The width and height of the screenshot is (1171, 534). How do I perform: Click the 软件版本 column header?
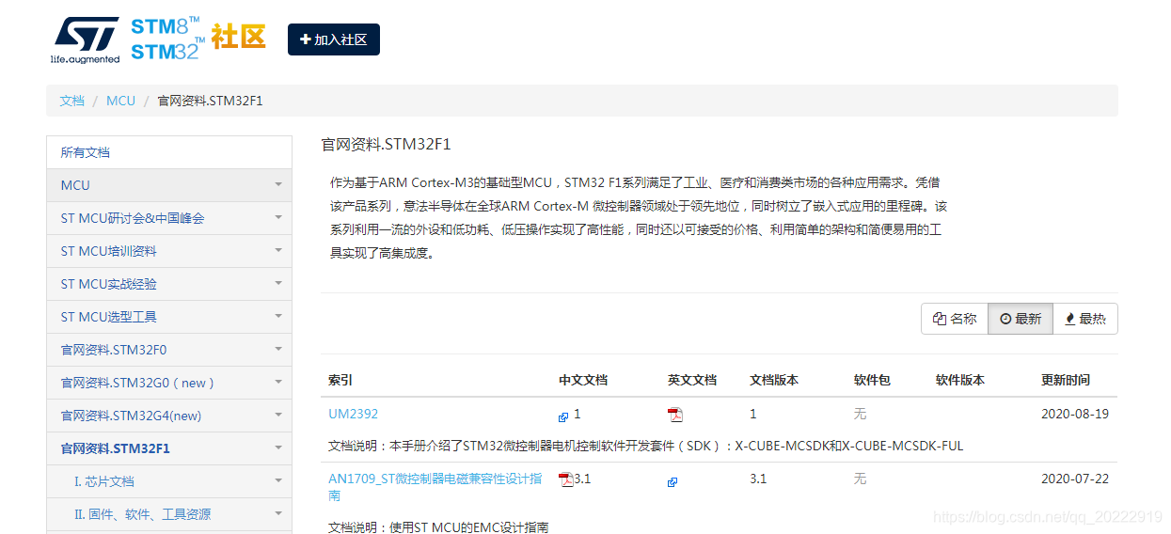tap(960, 380)
